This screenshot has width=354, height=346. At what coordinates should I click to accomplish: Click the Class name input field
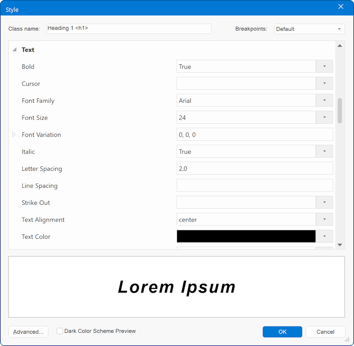(128, 29)
